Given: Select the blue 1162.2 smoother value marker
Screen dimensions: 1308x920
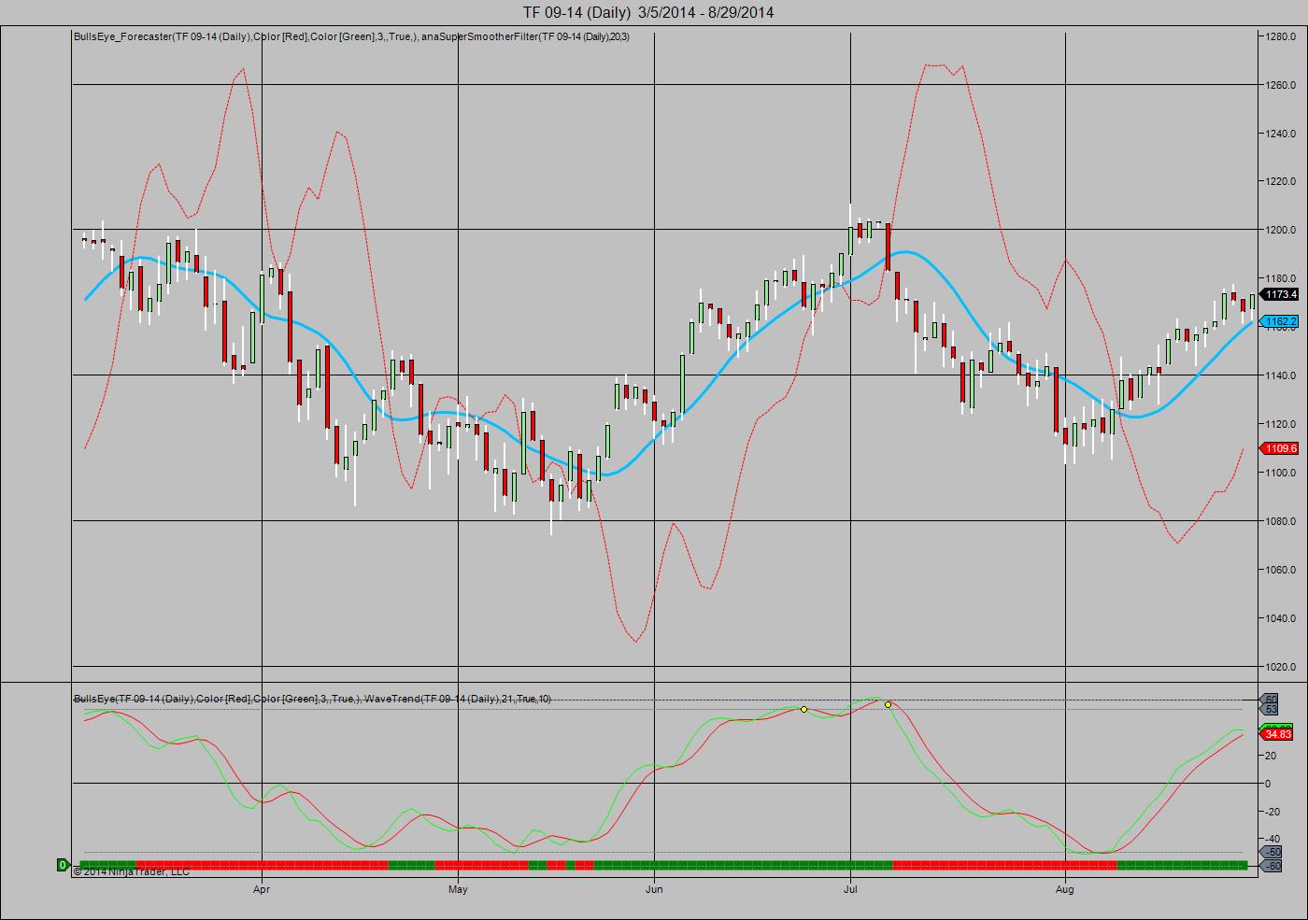Looking at the screenshot, I should [1279, 321].
